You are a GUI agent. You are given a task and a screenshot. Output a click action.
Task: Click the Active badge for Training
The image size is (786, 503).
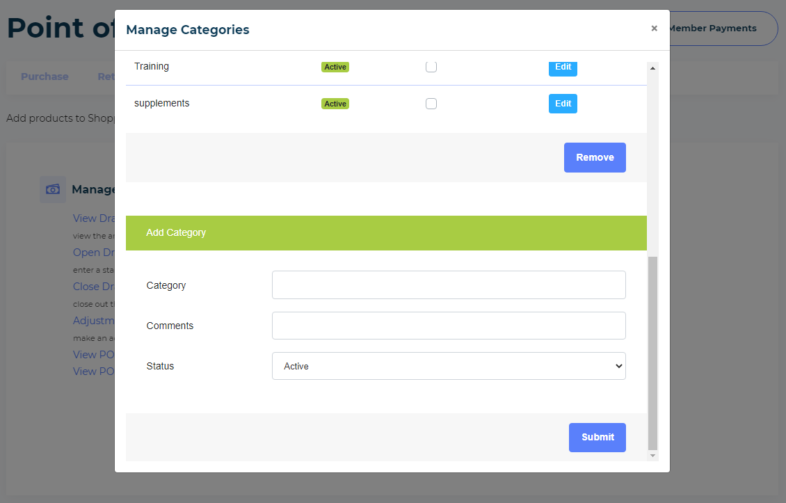coord(335,67)
